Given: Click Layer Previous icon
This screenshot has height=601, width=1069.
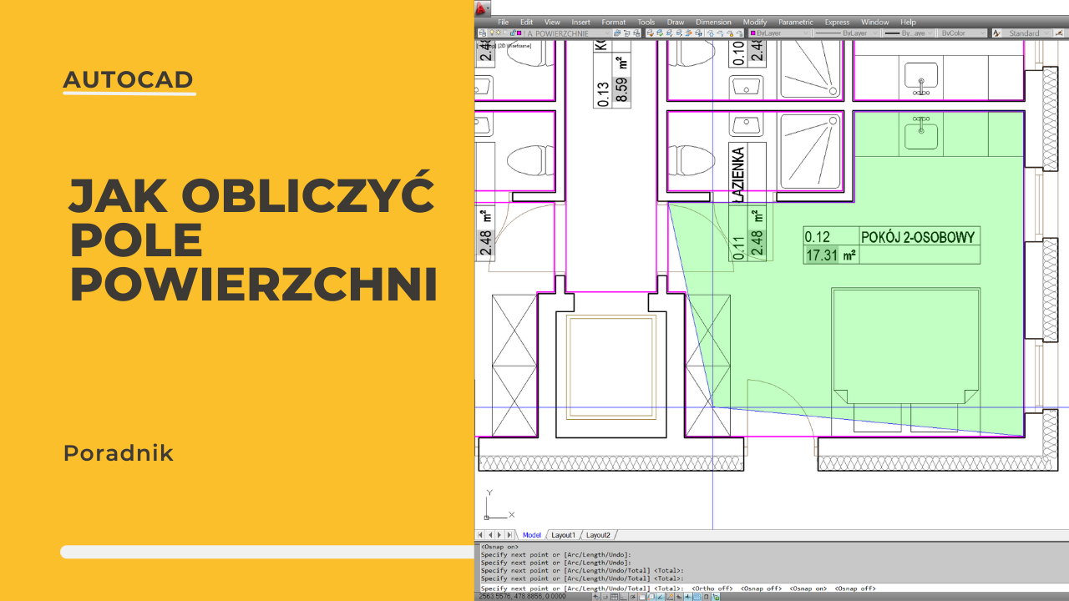Looking at the screenshot, I should click(x=626, y=33).
